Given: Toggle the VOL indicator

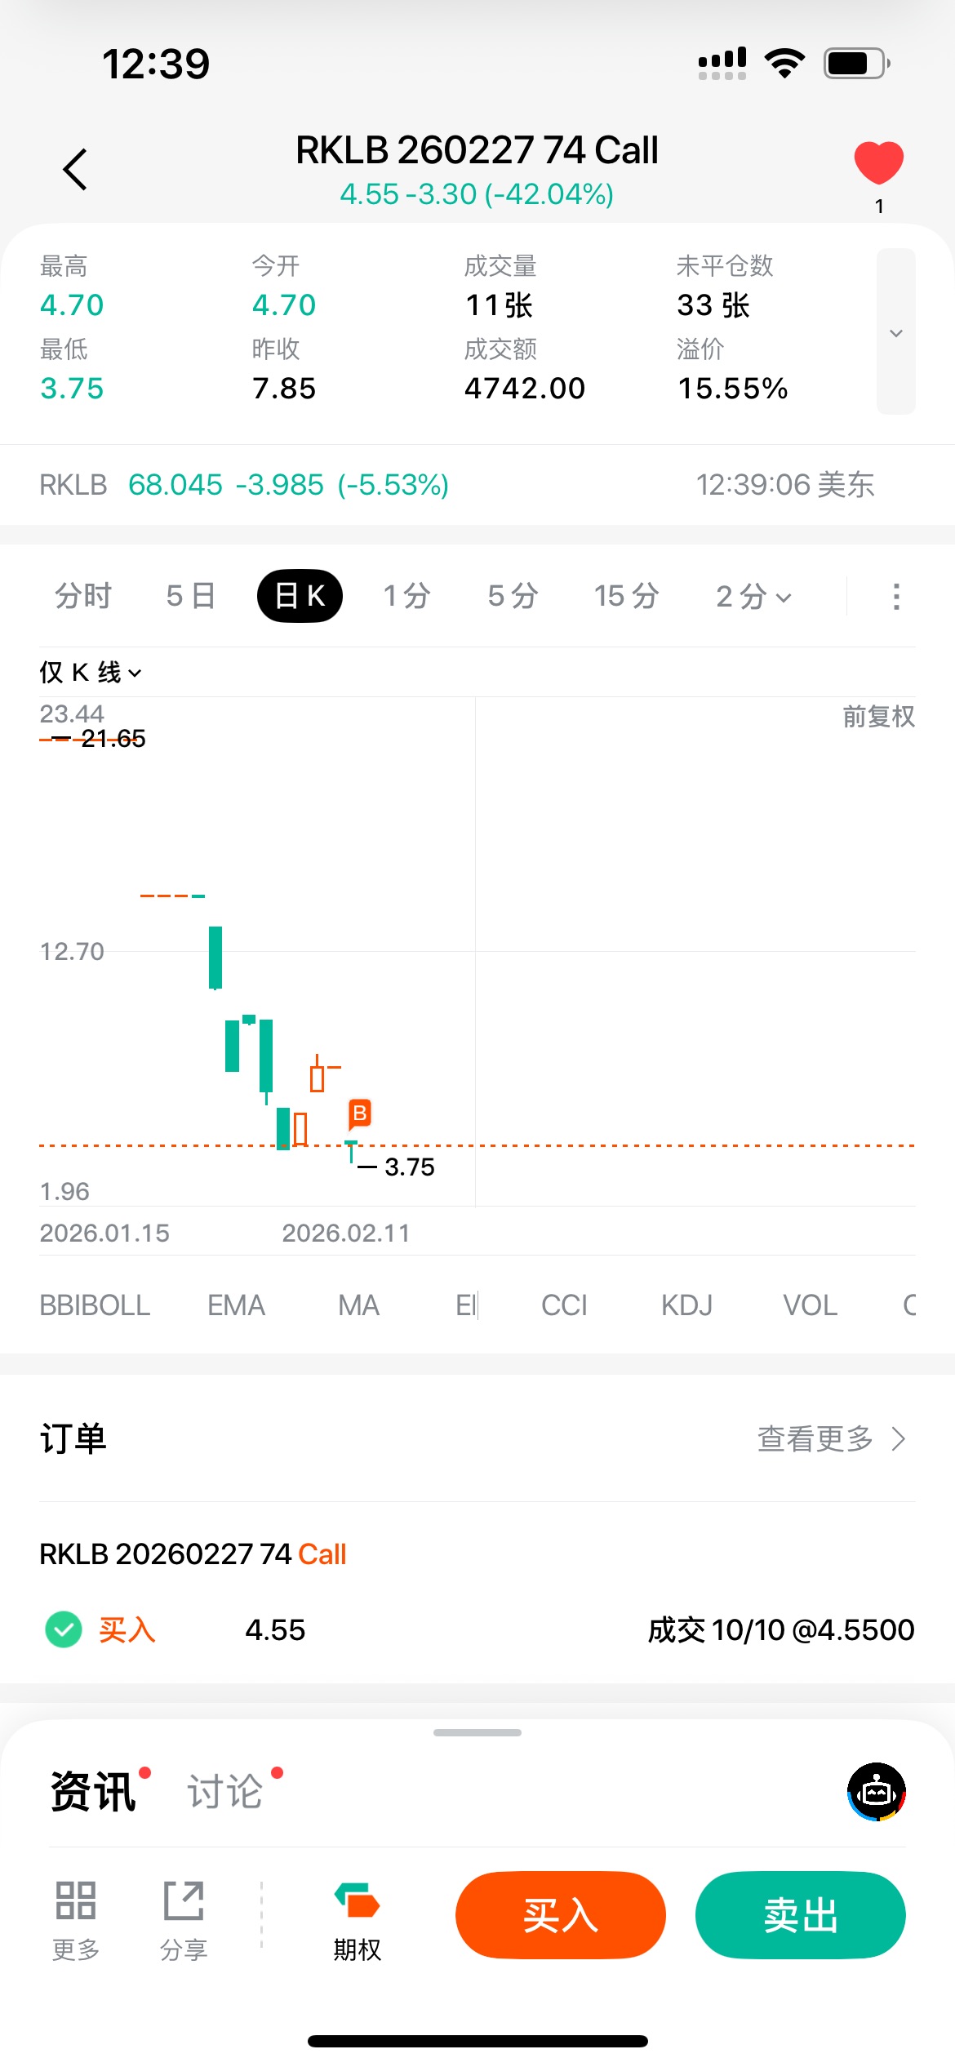Looking at the screenshot, I should coord(810,1305).
